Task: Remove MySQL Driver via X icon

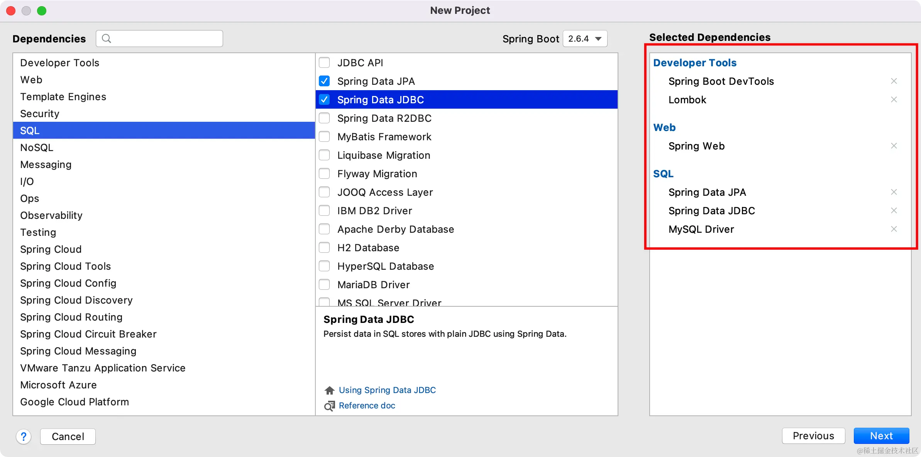Action: 894,229
